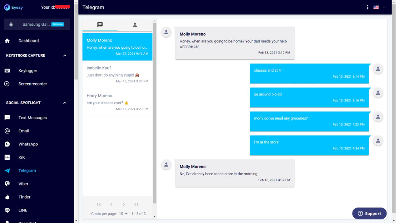Click the Telegram paper plane icon
Screen dimensions: 396x223
pyautogui.click(x=7, y=170)
